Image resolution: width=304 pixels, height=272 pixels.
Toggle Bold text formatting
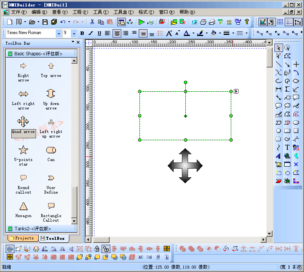[83, 33]
